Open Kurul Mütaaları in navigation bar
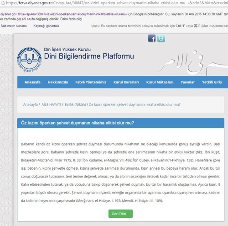 160,82
